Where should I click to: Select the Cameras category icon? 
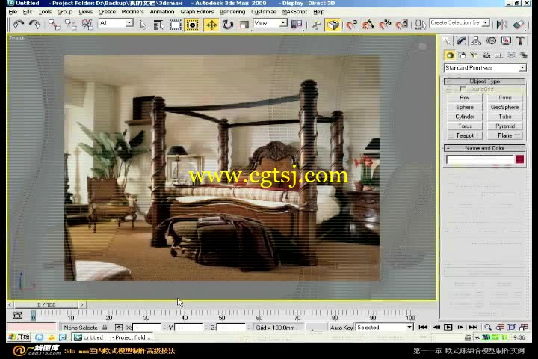coord(486,55)
